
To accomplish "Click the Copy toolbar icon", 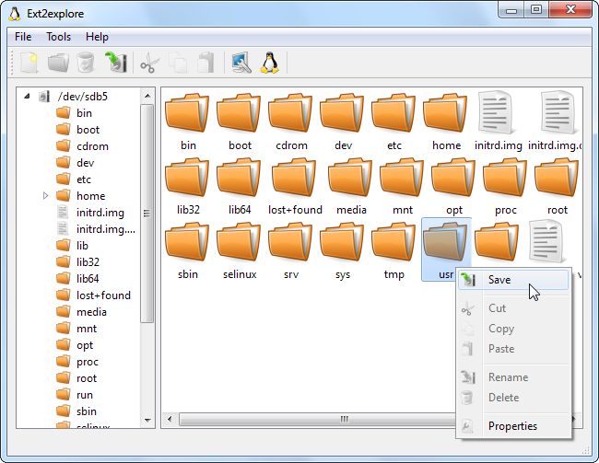I will tap(178, 63).
